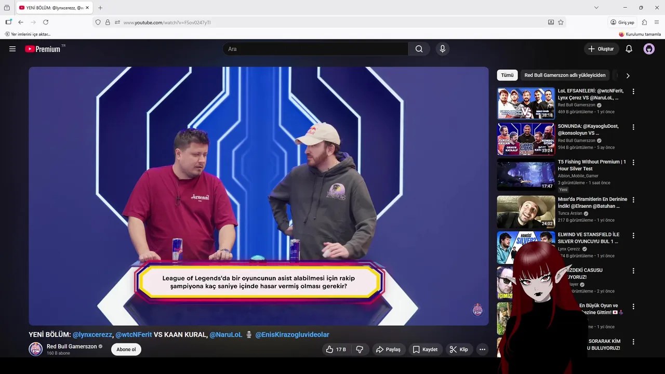Viewport: 665px width, 374px height.
Task: Open browser extensions puzzle icon
Action: (644, 22)
